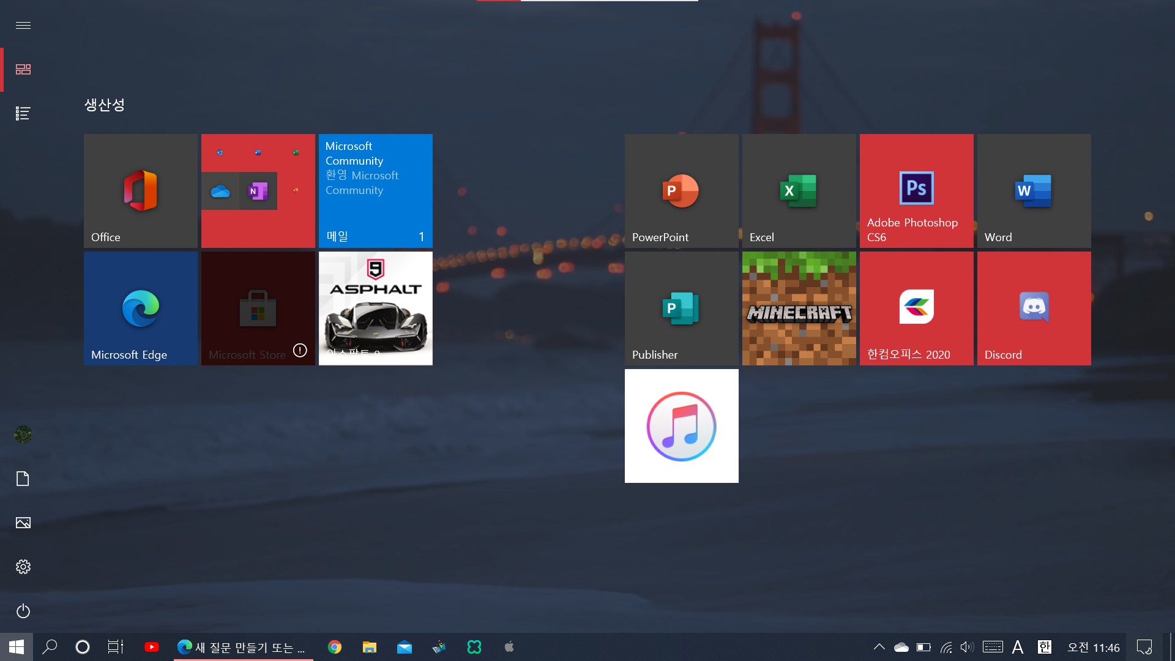Open the Documents folder from sidebar
The image size is (1175, 661).
click(x=23, y=479)
